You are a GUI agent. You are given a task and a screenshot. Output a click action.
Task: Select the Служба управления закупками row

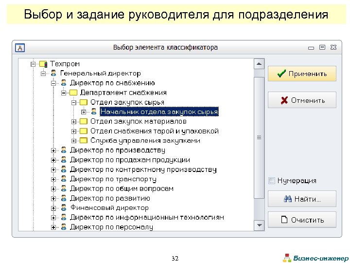145,141
